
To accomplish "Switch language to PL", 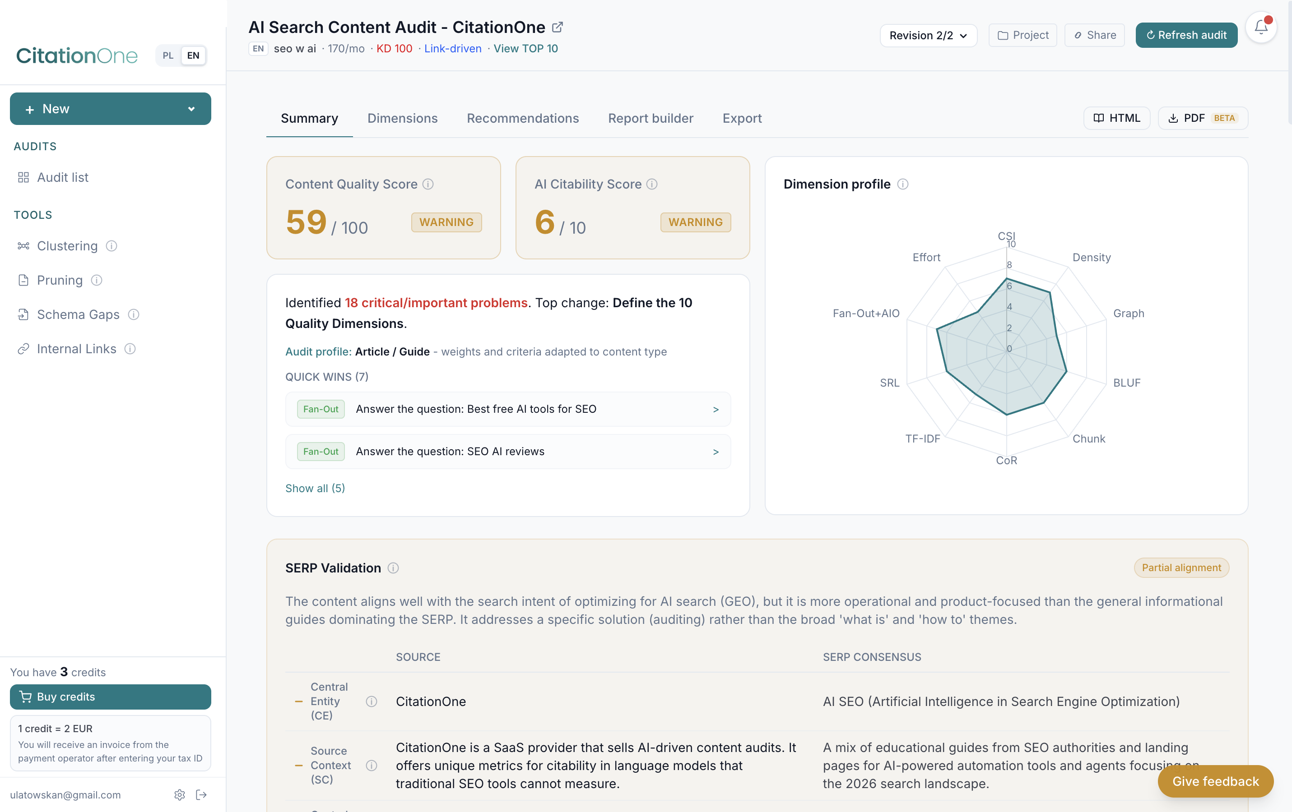I will pyautogui.click(x=168, y=55).
